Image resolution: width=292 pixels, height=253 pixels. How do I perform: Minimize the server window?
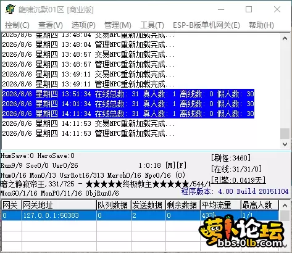pyautogui.click(x=221, y=9)
